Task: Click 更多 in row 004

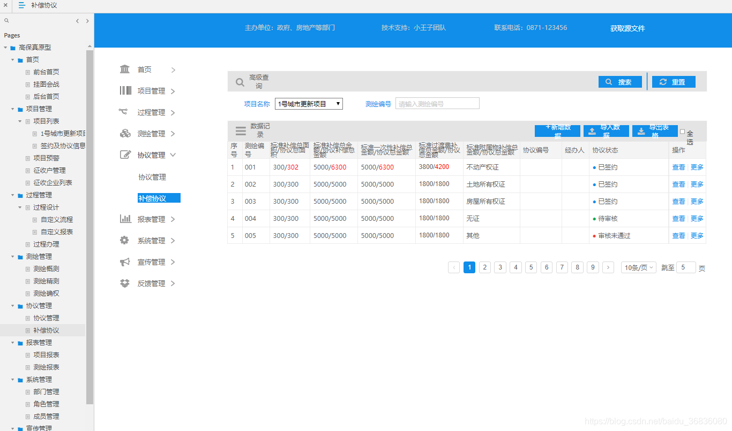Action: [x=697, y=219]
